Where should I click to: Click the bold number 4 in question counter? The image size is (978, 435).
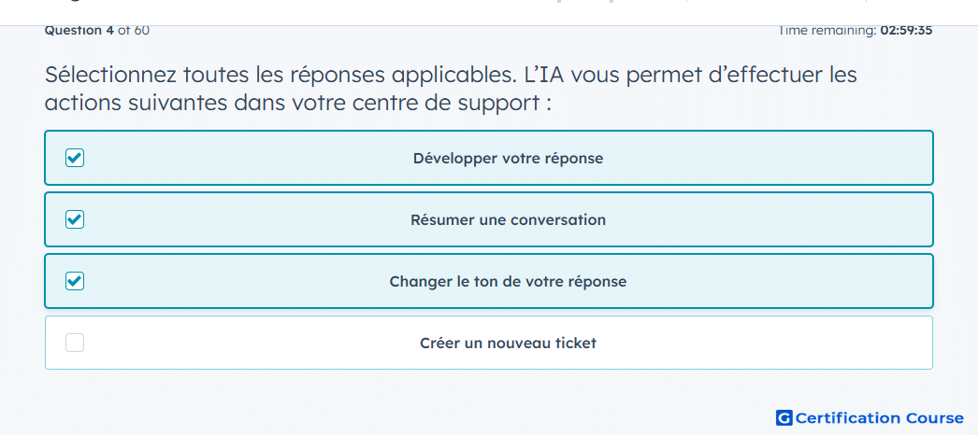click(110, 31)
